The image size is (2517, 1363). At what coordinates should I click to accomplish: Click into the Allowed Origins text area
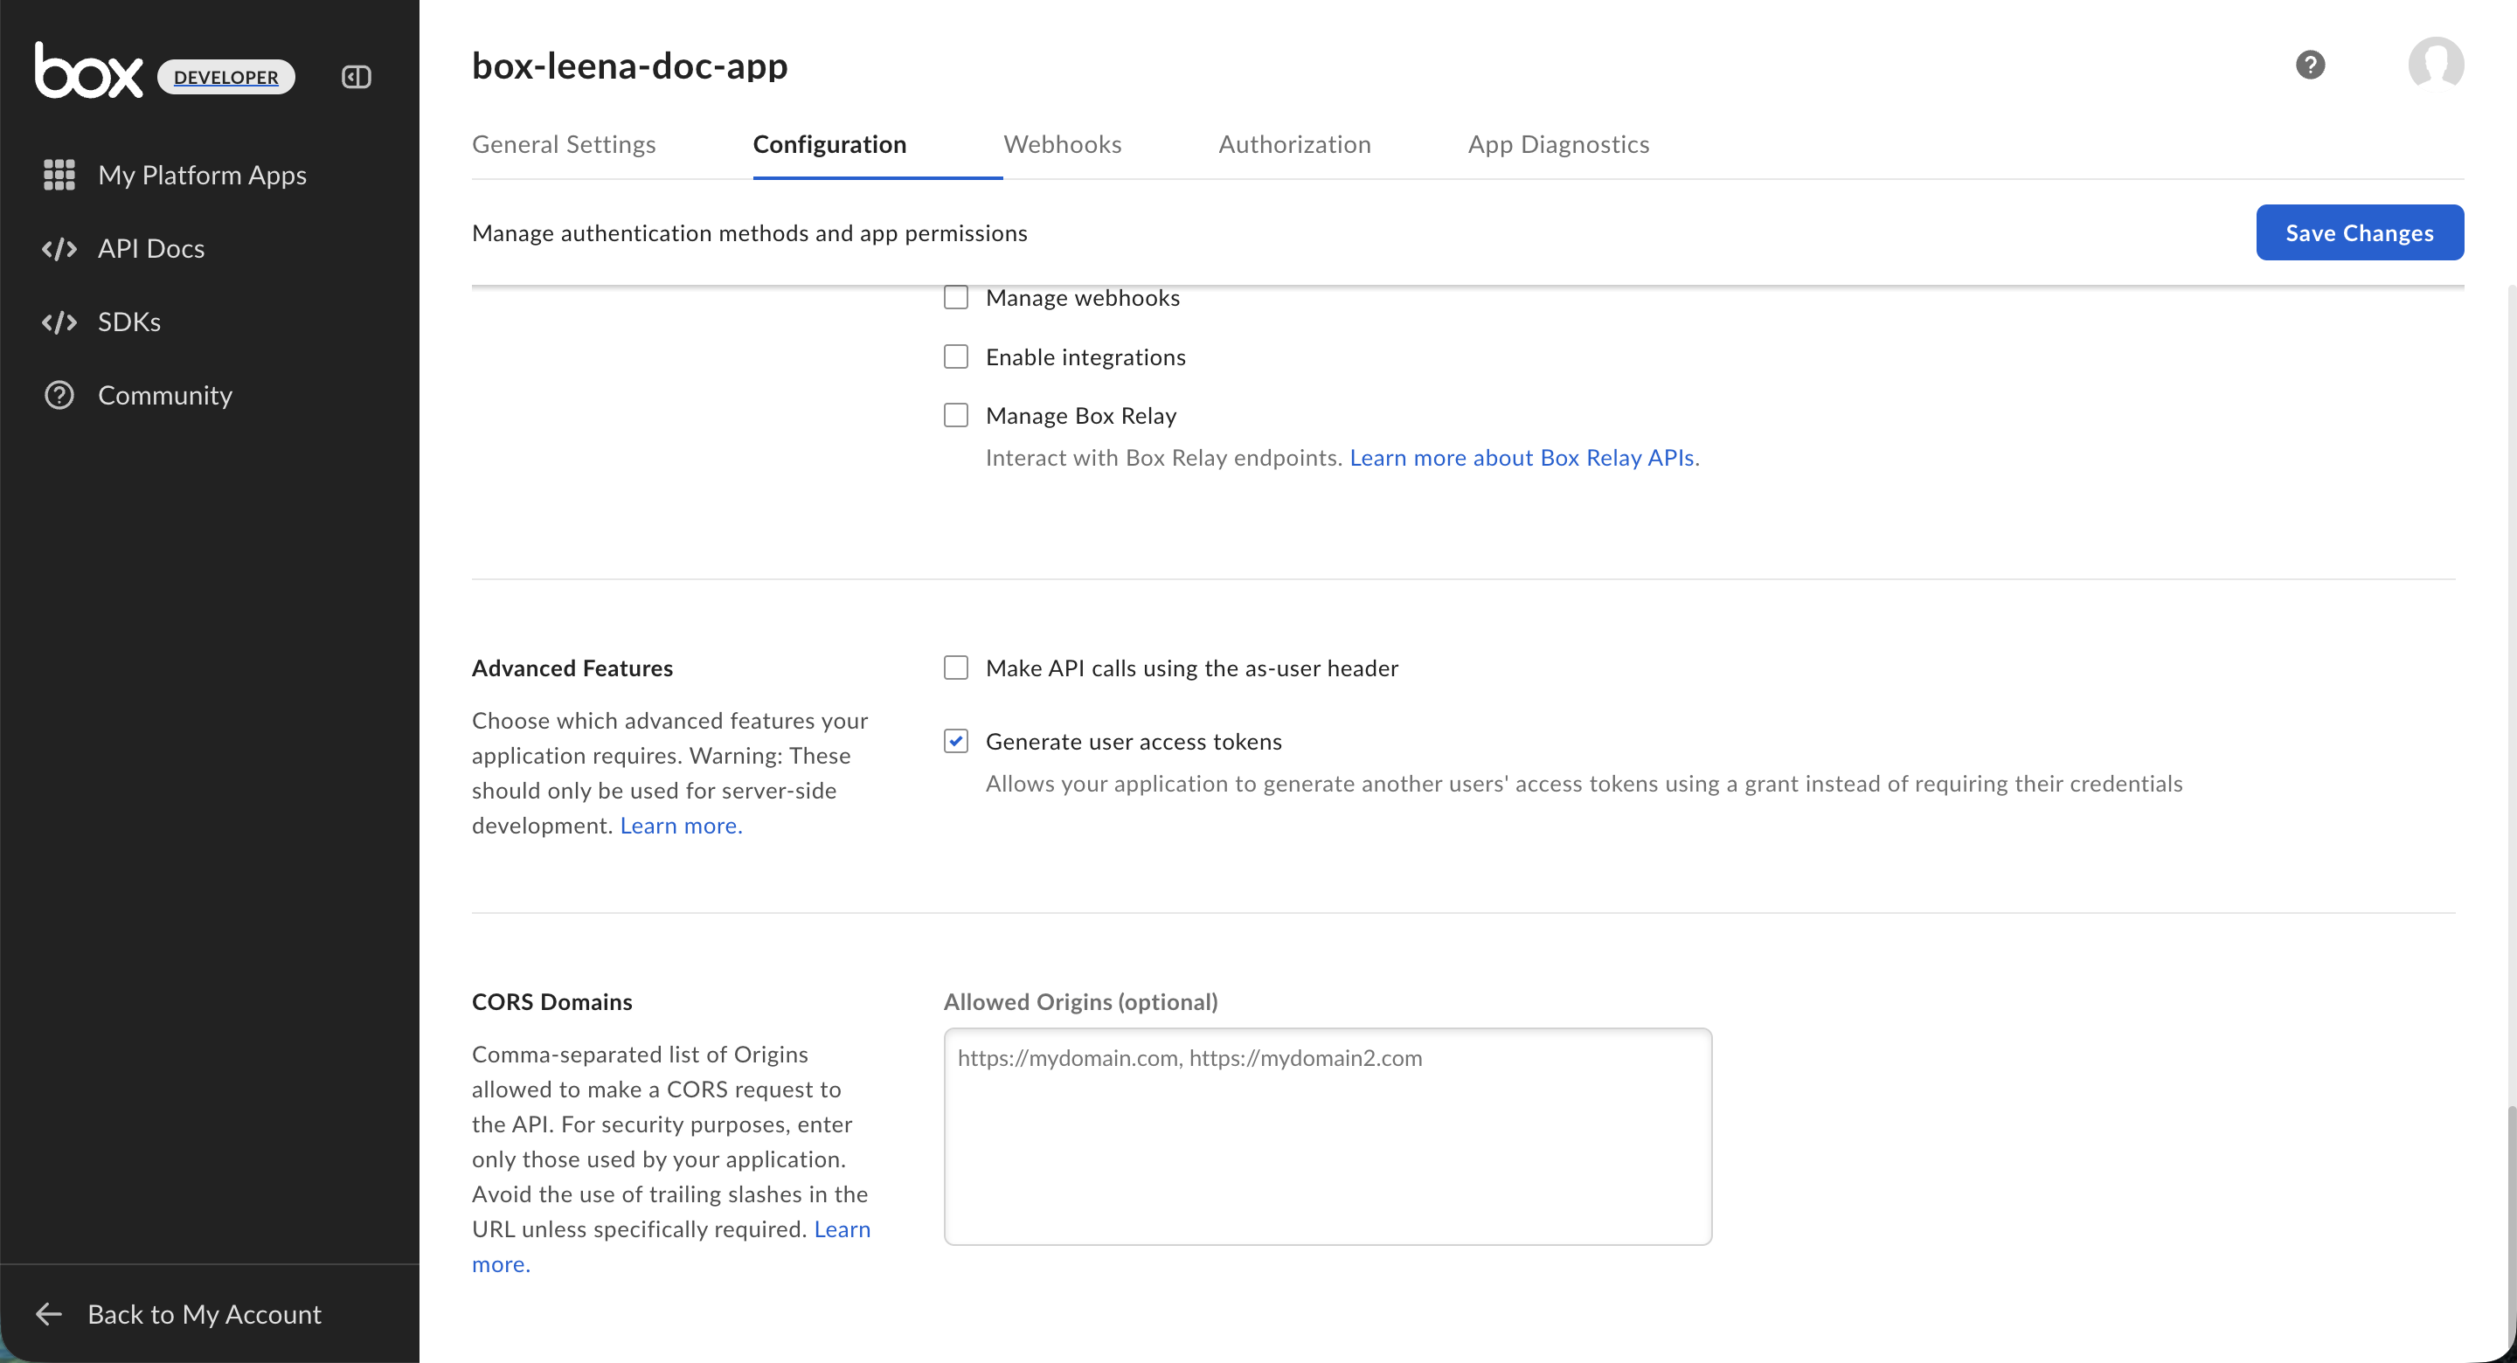click(x=1327, y=1135)
